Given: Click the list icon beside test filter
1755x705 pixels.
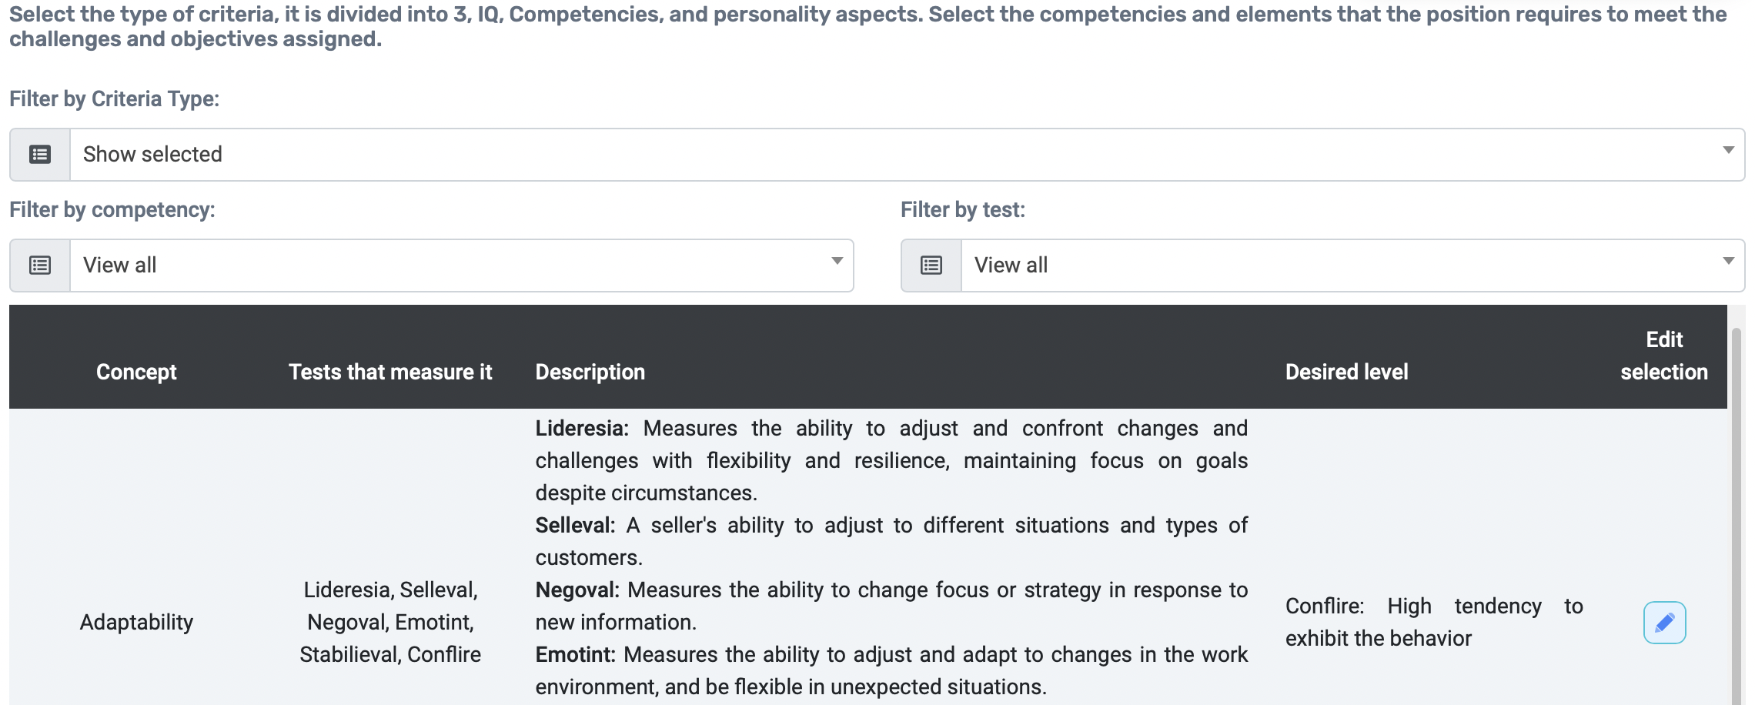Looking at the screenshot, I should point(931,266).
